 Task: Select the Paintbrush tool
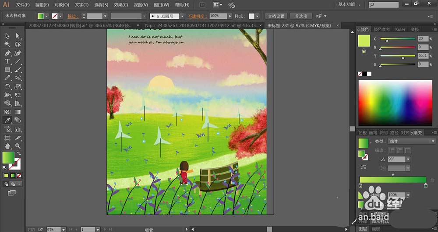click(x=18, y=69)
